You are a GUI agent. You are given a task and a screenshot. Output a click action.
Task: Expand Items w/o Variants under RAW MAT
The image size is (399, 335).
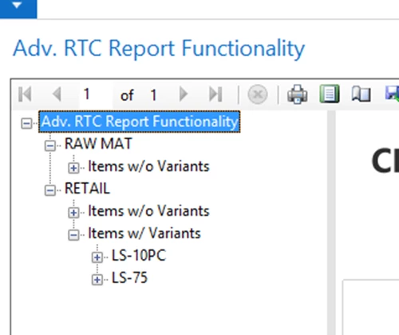click(x=73, y=168)
